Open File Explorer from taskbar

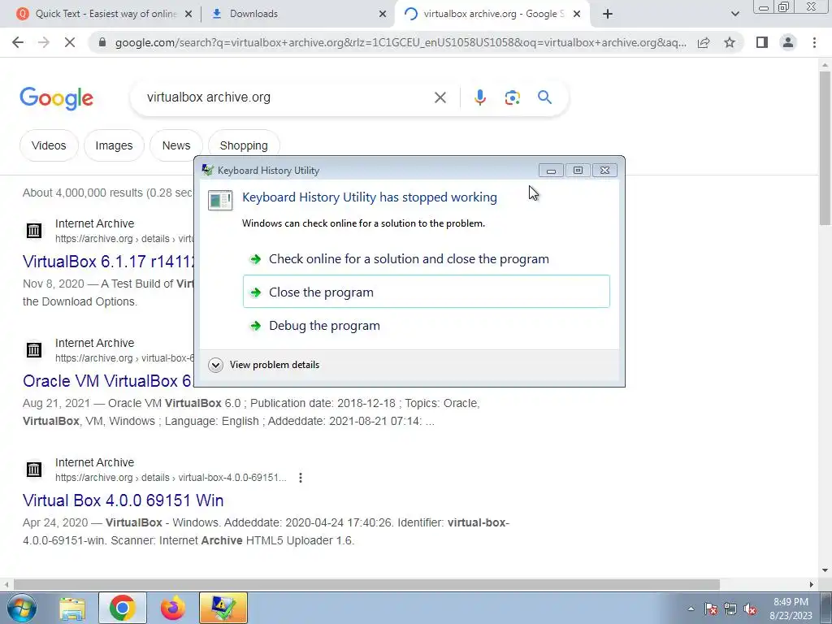click(x=72, y=609)
